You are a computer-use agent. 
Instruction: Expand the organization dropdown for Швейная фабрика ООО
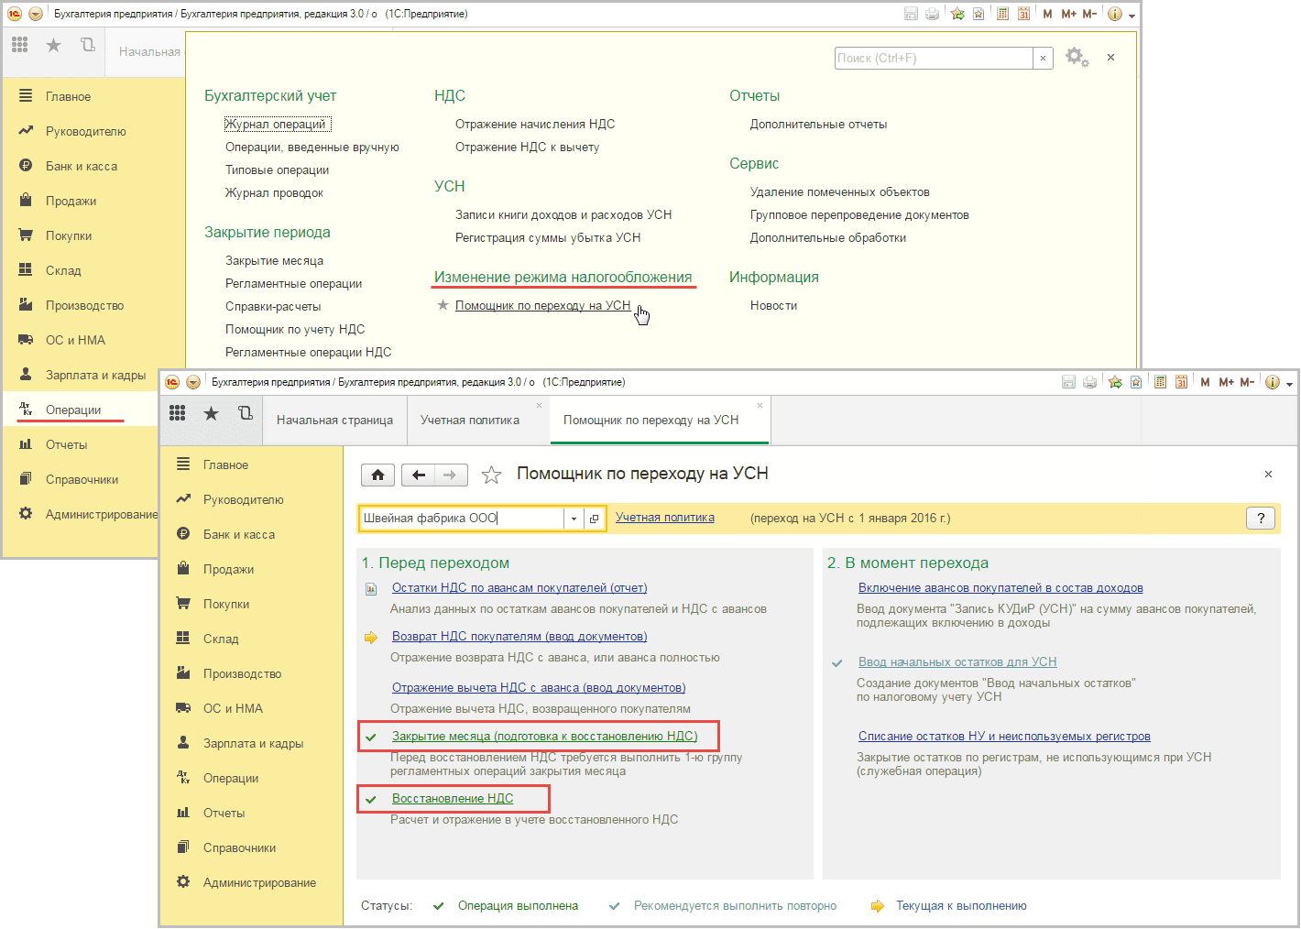click(x=574, y=519)
